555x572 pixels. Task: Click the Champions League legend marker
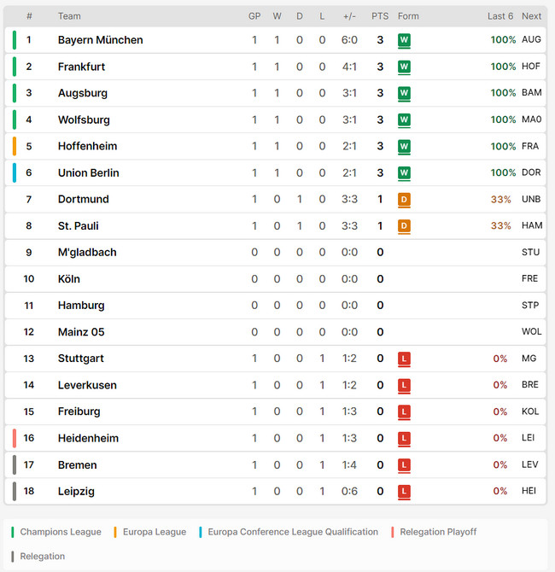(13, 532)
